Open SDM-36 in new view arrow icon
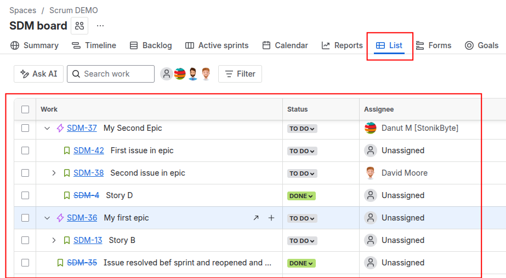 (x=256, y=218)
